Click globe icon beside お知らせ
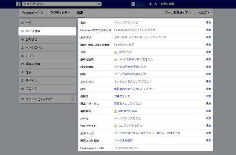 pos(23,40)
